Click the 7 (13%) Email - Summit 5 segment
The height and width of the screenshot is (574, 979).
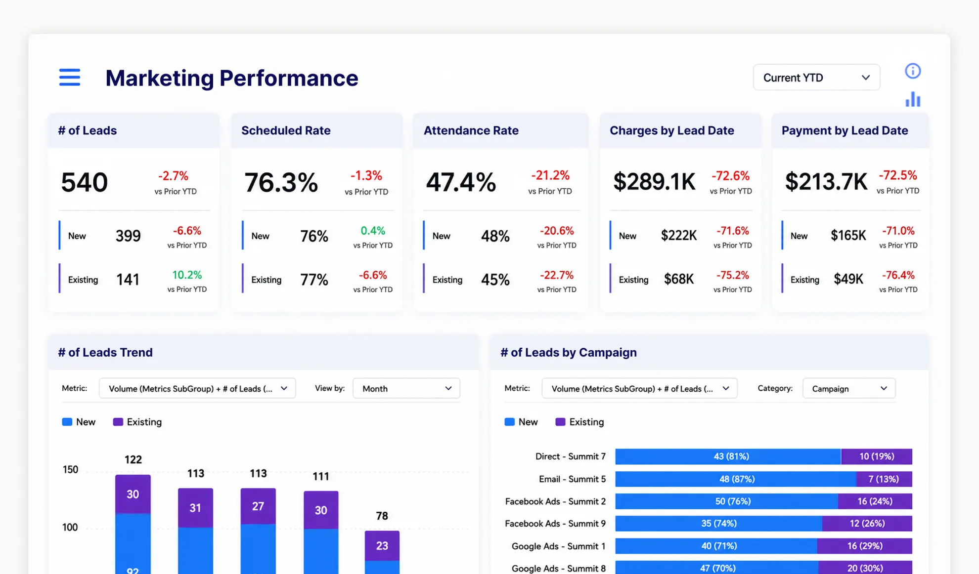point(884,479)
